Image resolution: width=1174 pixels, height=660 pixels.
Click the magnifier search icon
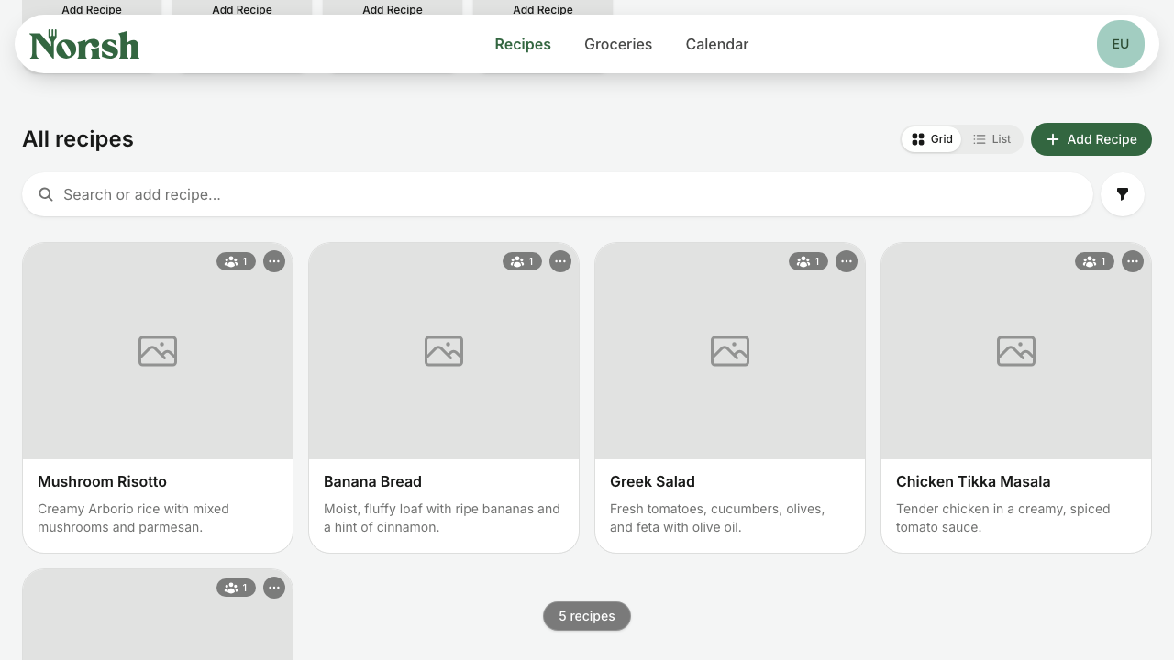click(46, 194)
